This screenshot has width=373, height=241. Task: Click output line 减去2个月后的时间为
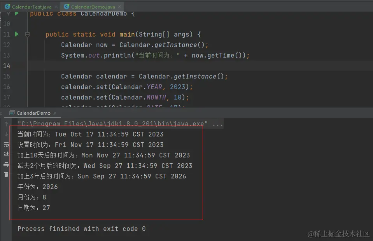coord(105,166)
